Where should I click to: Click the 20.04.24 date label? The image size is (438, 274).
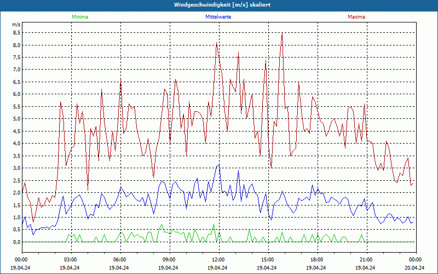pos(415,268)
